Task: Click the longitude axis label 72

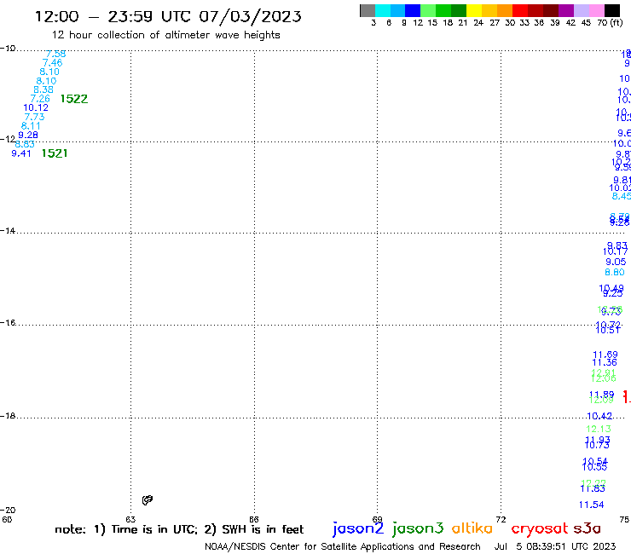Action: (x=501, y=519)
